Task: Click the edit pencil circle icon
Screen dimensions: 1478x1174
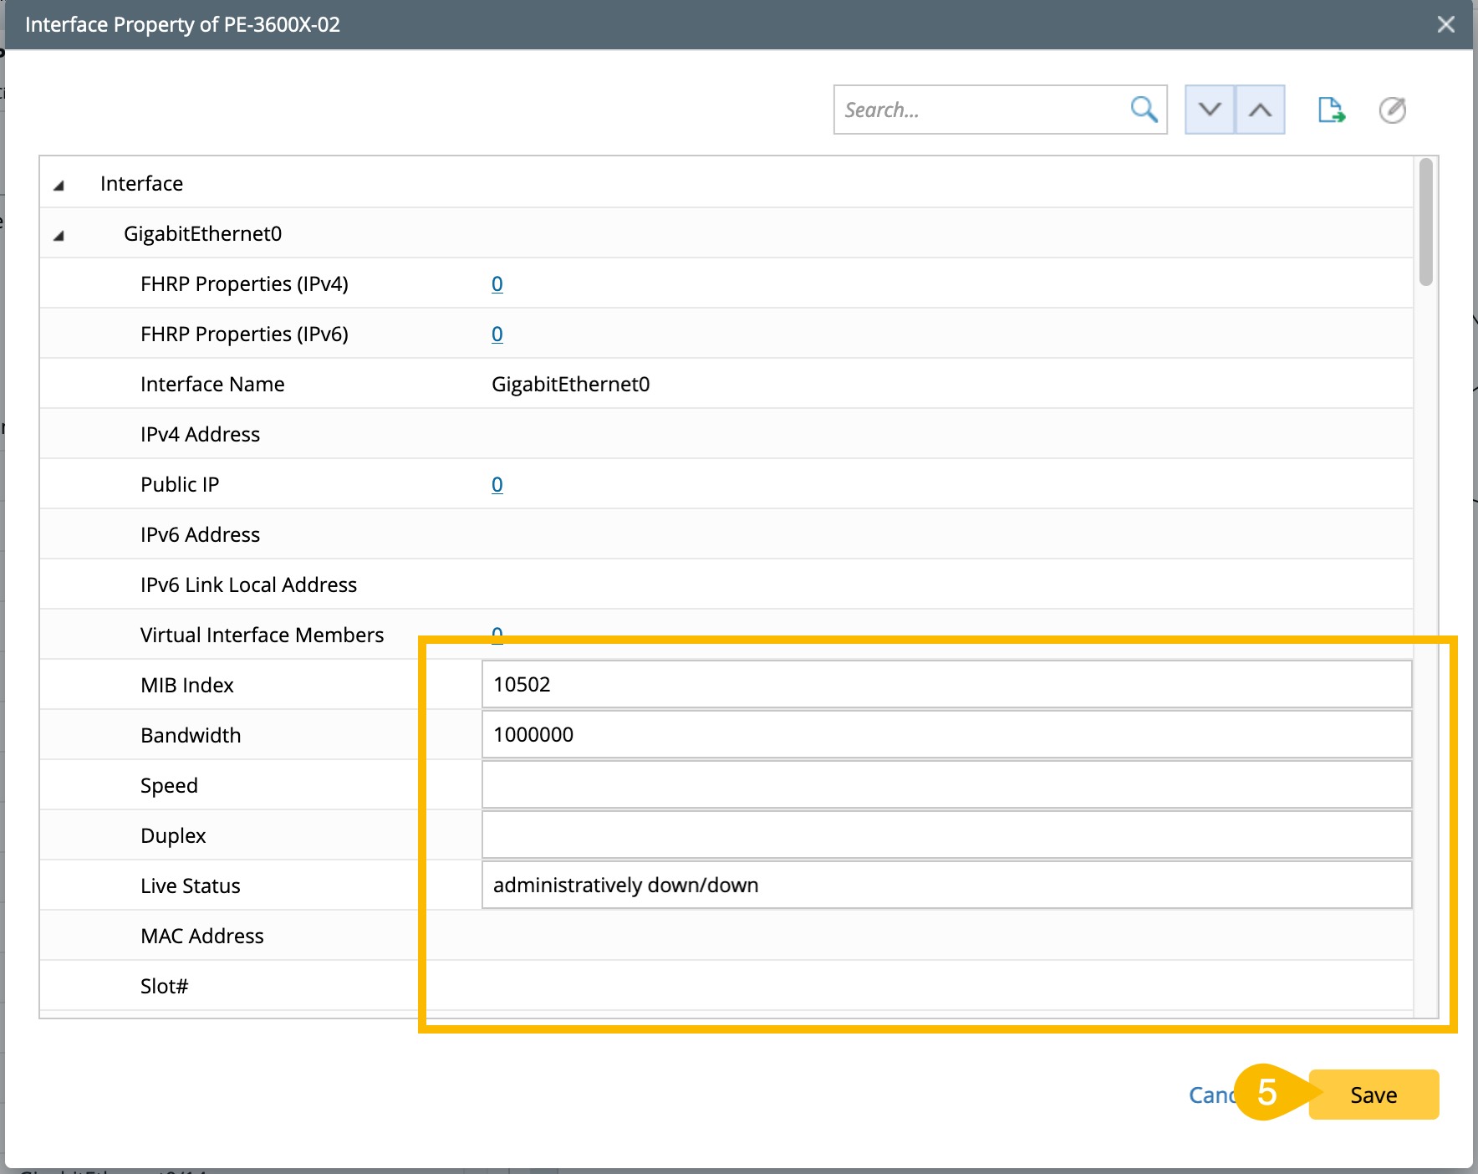Action: 1392,110
